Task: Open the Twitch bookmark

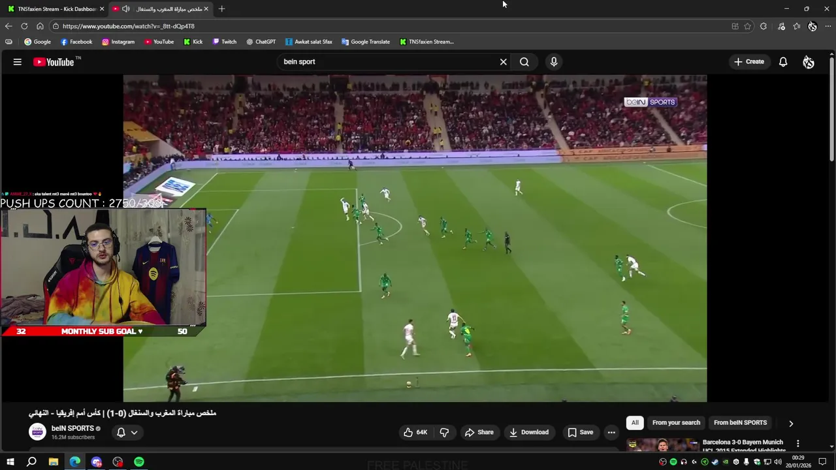Action: coord(225,42)
